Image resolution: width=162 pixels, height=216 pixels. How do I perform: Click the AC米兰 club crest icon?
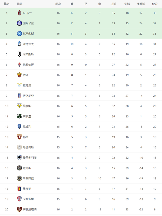19,13
